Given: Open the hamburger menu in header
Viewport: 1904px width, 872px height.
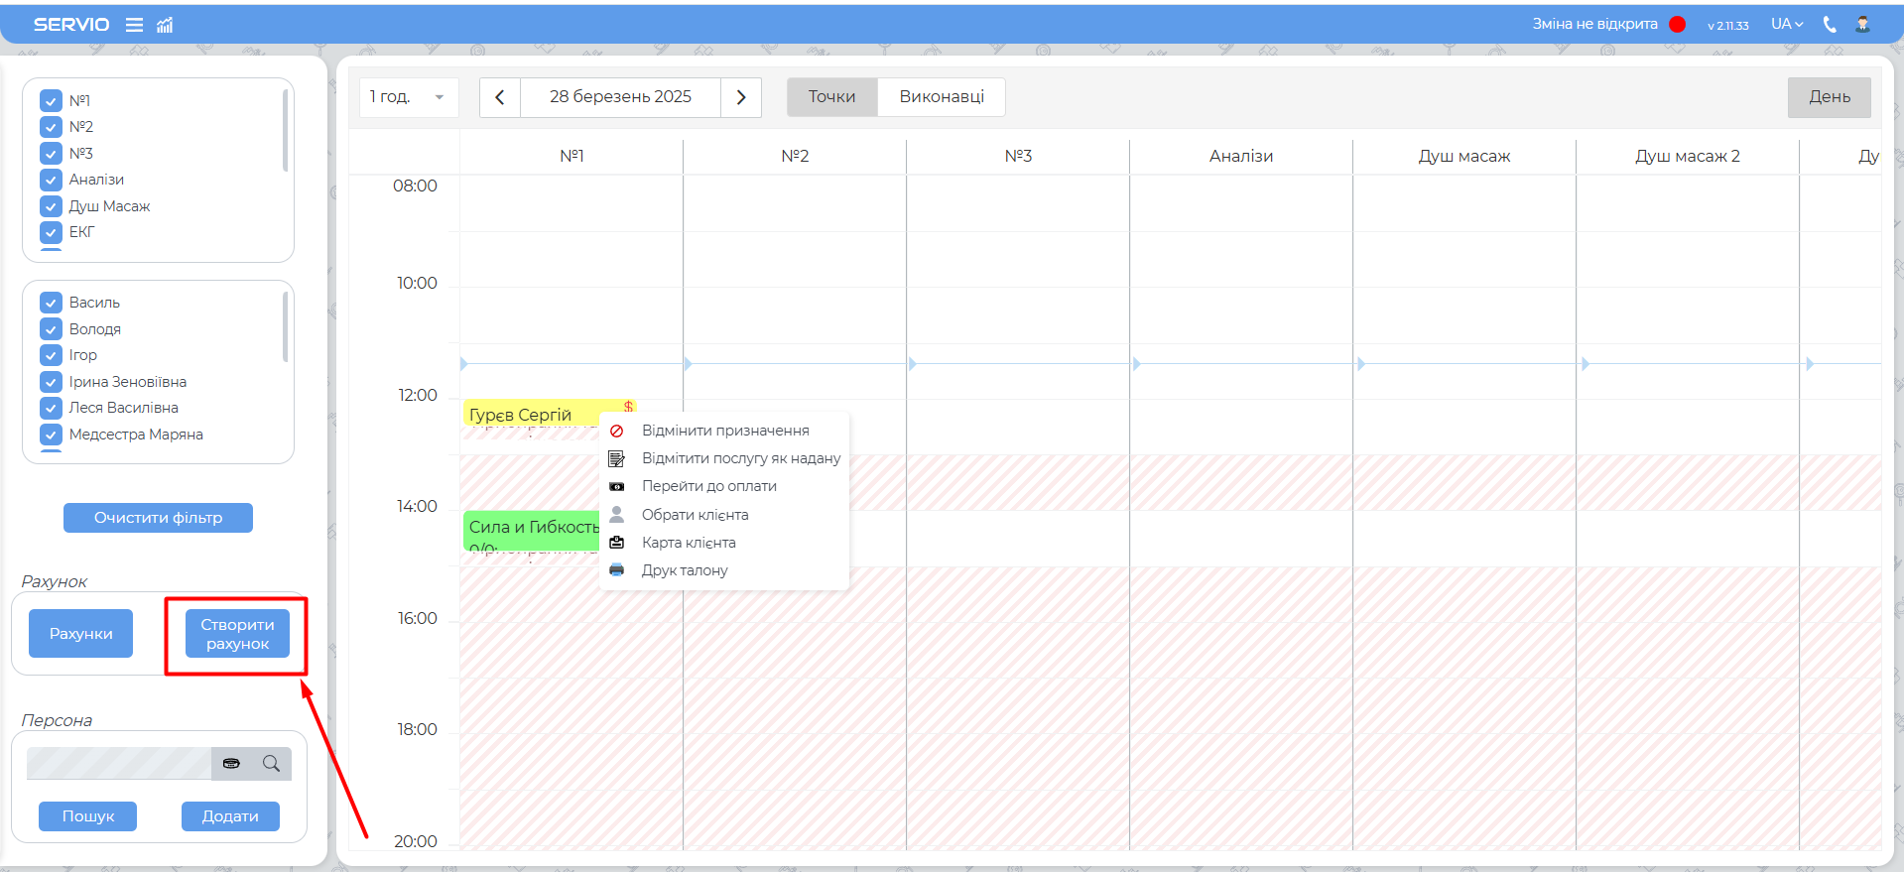Looking at the screenshot, I should 134,25.
